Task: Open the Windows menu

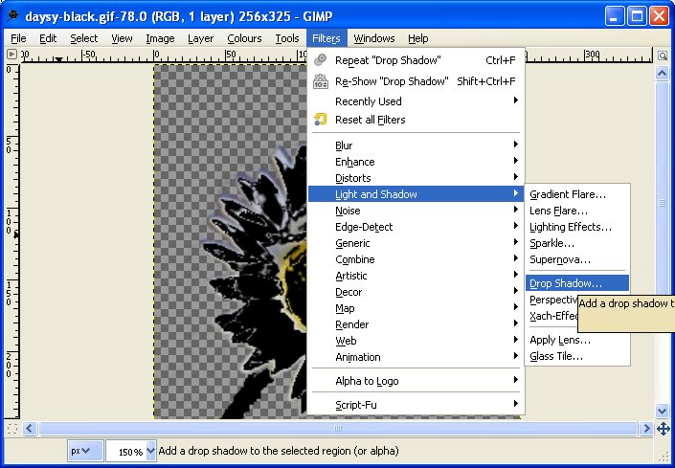Action: click(374, 38)
